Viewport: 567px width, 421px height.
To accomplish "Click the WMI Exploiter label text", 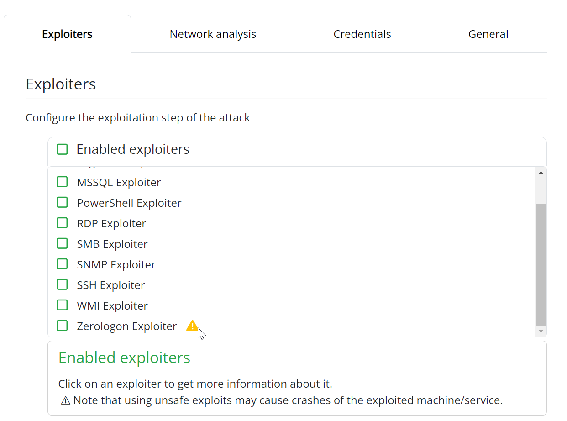I will tap(112, 305).
